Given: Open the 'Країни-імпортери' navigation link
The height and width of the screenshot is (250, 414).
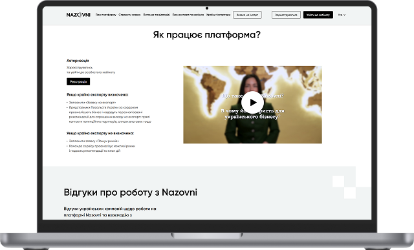Looking at the screenshot, I should coord(219,15).
